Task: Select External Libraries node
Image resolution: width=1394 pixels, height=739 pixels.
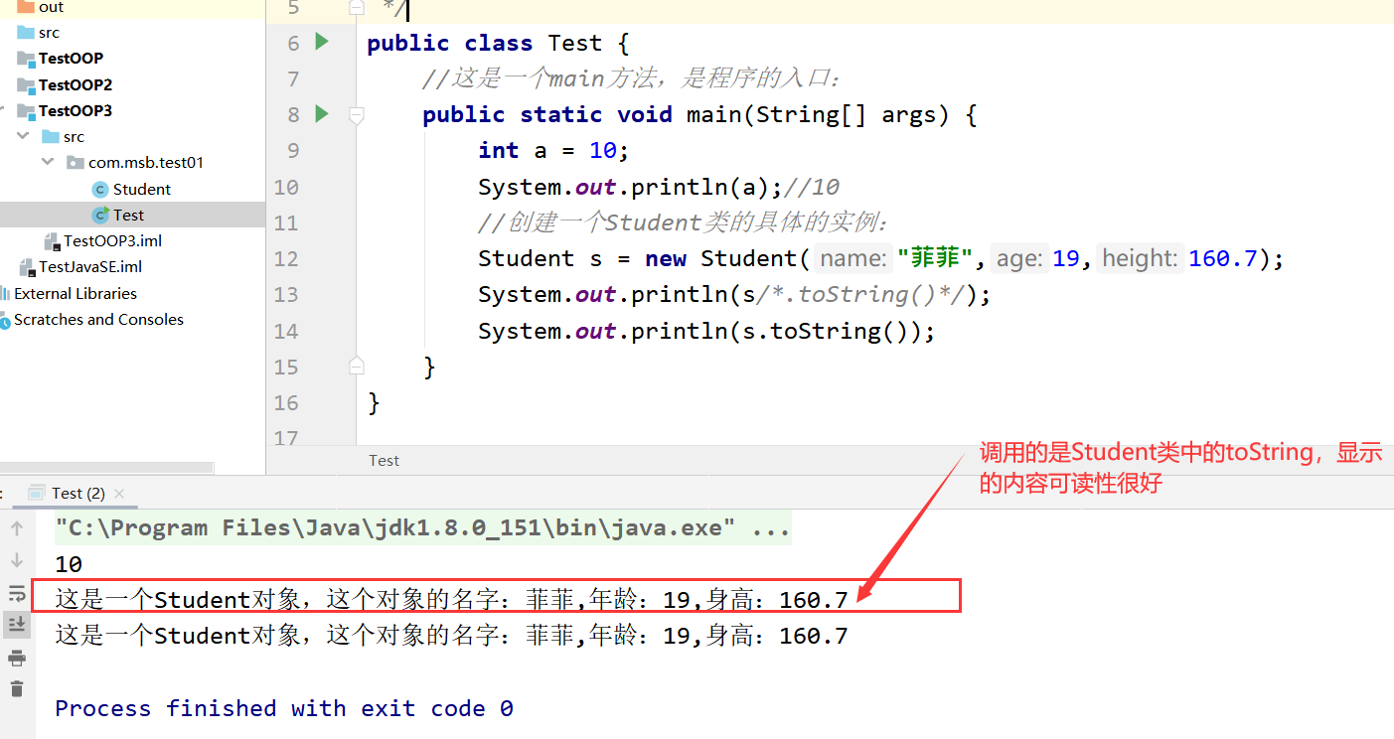Action: pyautogui.click(x=76, y=293)
